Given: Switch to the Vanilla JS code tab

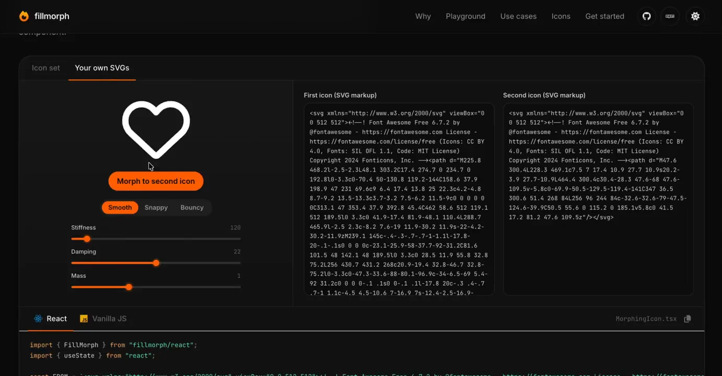Looking at the screenshot, I should pos(103,319).
